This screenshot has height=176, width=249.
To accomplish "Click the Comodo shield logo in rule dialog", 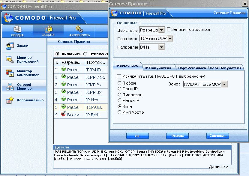I will pos(115,13).
